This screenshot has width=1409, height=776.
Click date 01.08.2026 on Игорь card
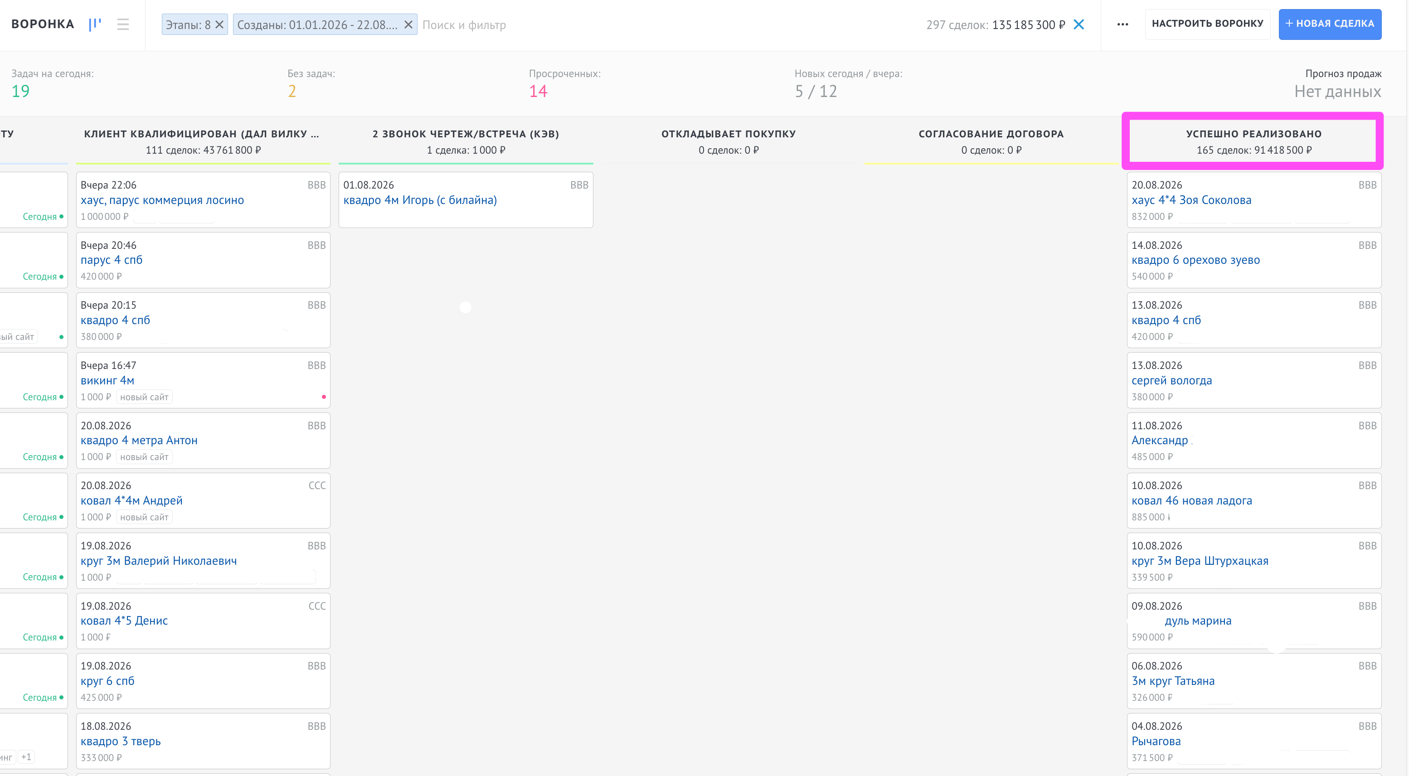point(368,185)
